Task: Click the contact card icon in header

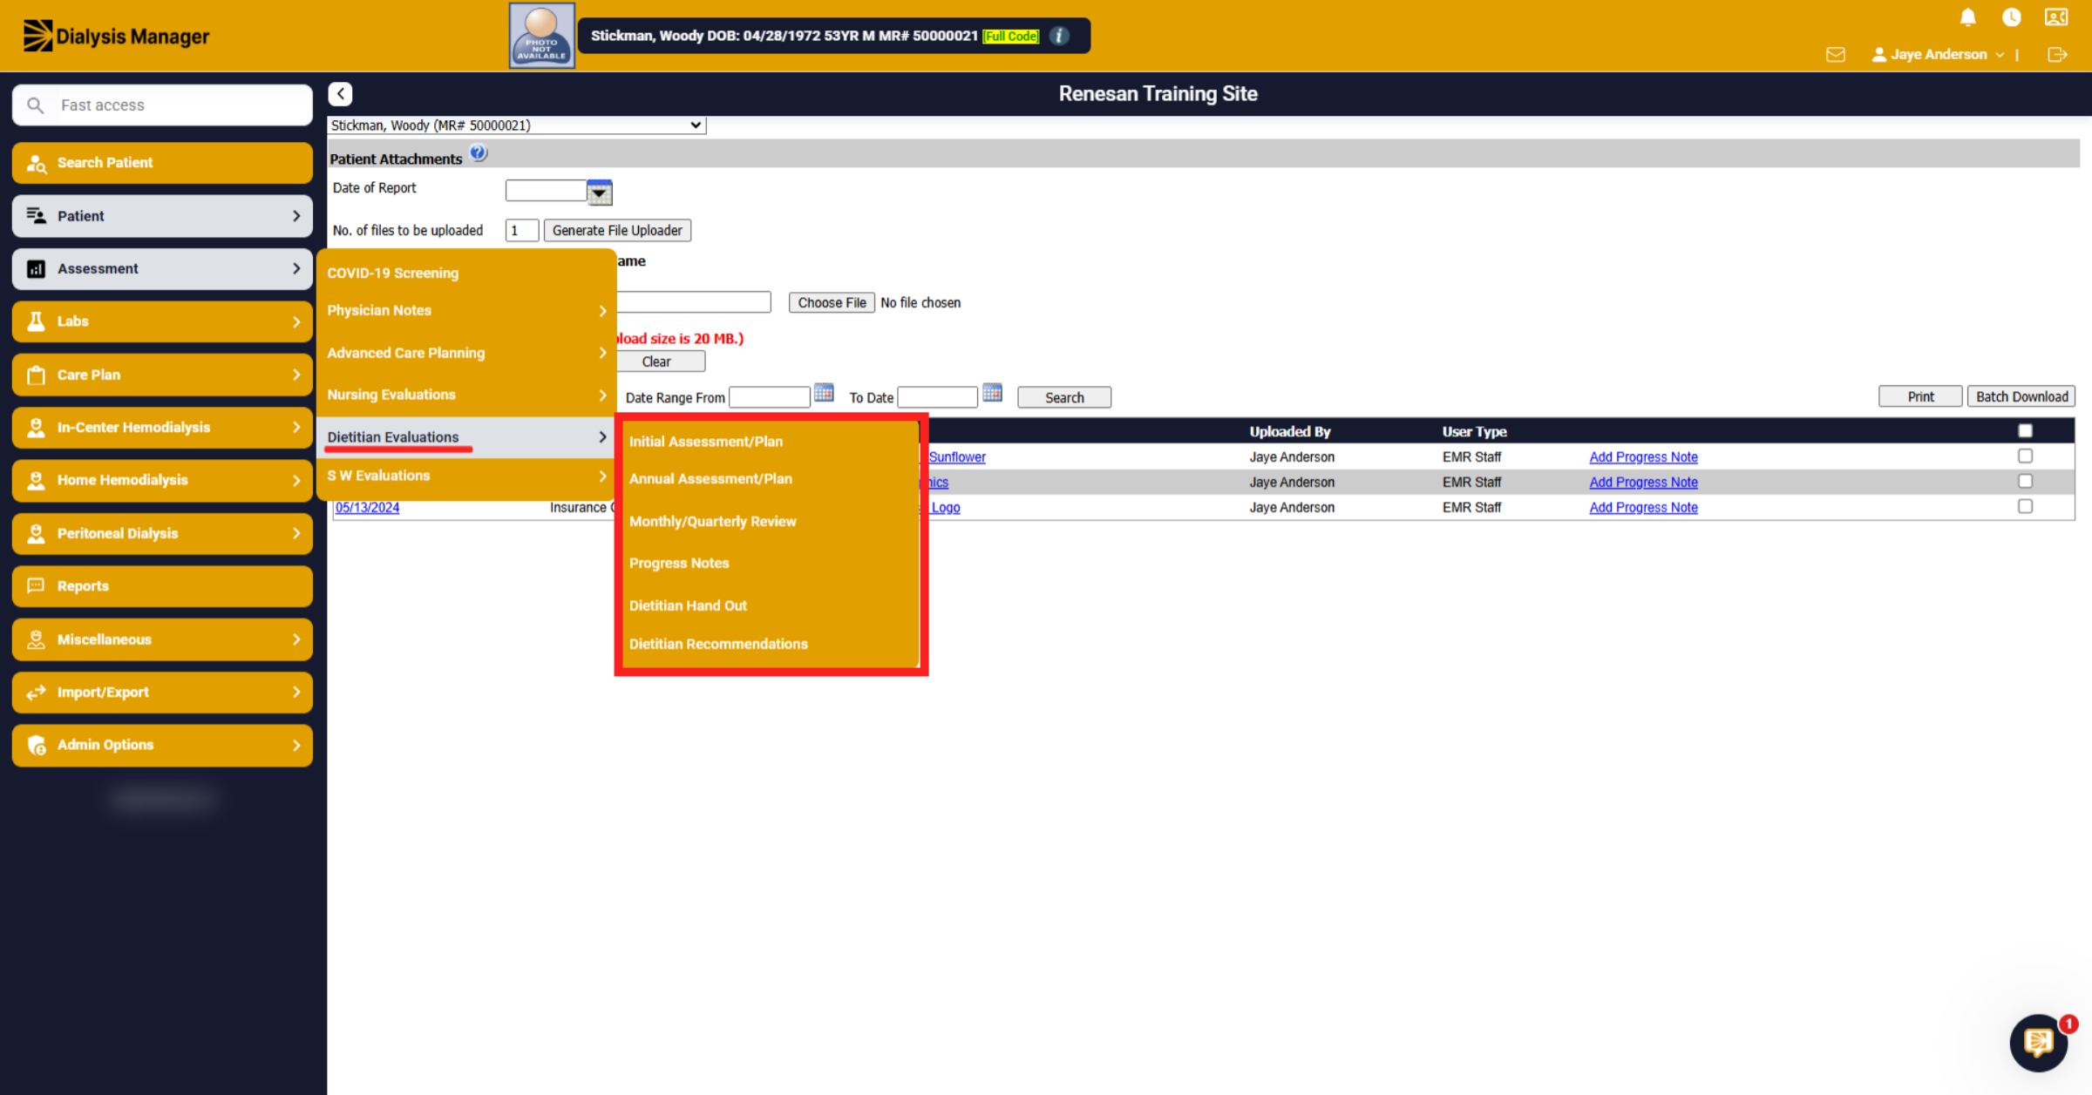Action: click(2055, 17)
